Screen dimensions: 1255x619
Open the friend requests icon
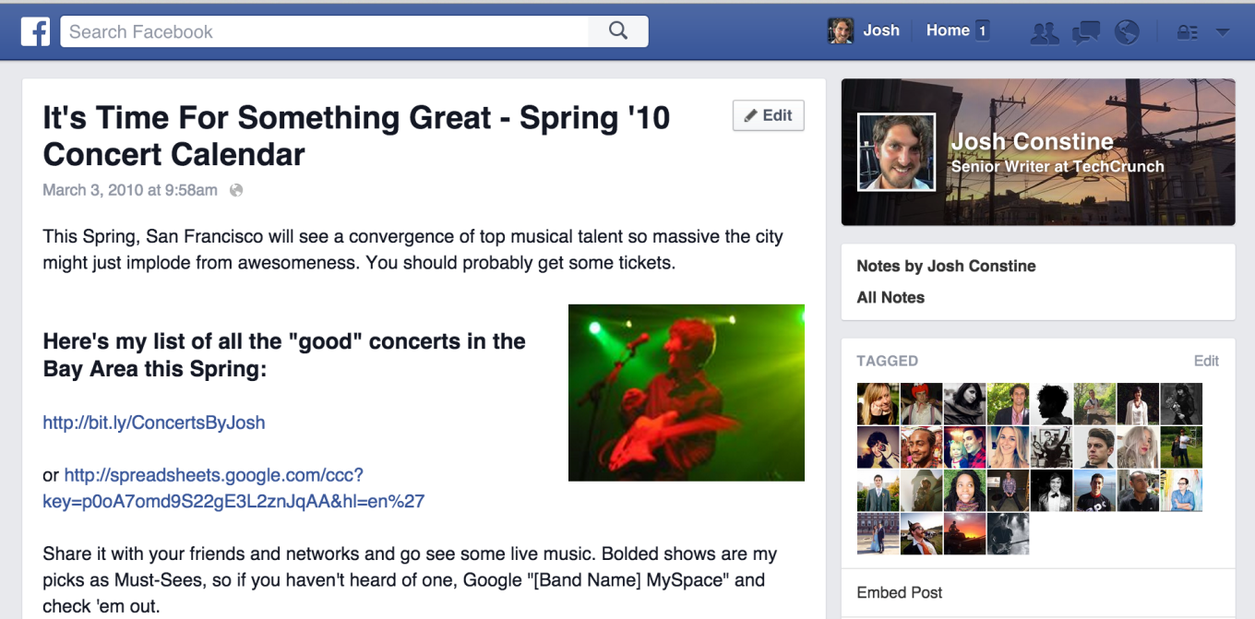tap(1044, 32)
